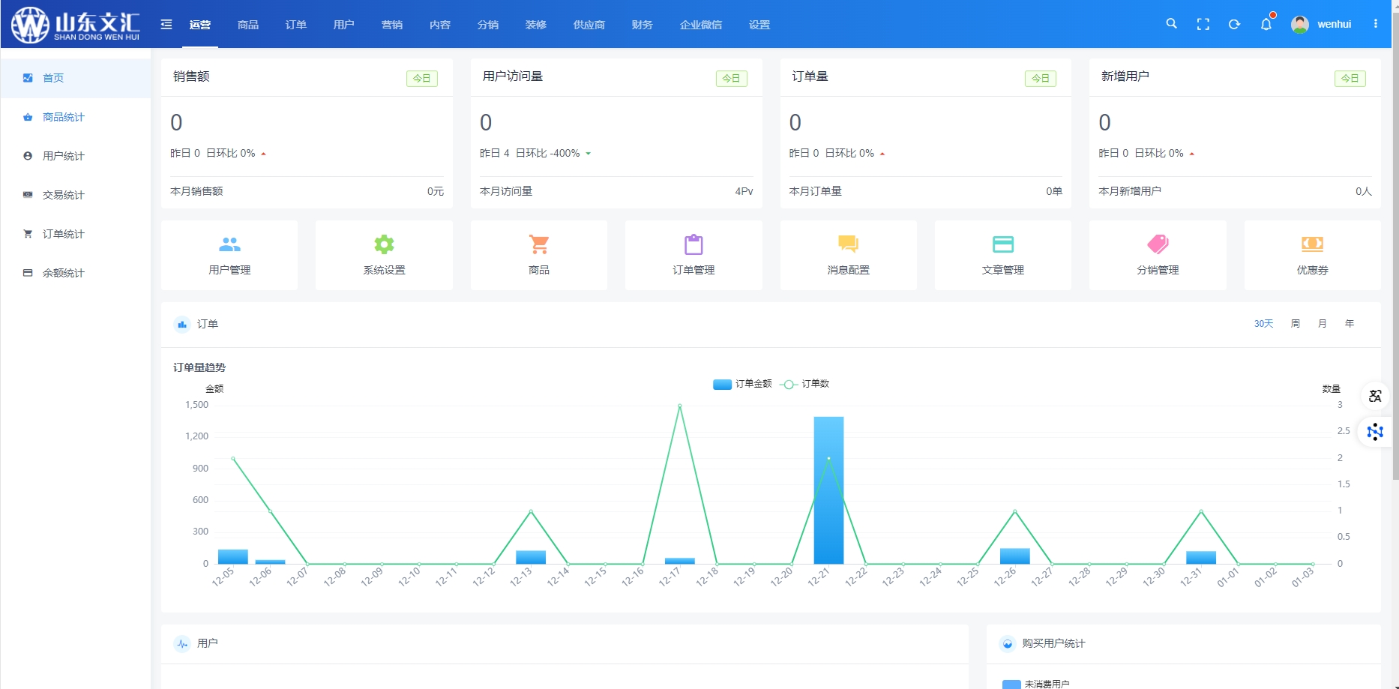Click the wenhui user avatar

pyautogui.click(x=1300, y=25)
